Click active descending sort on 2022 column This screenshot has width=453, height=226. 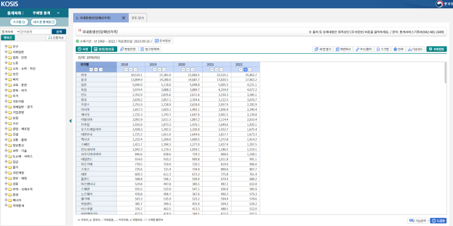246,70
